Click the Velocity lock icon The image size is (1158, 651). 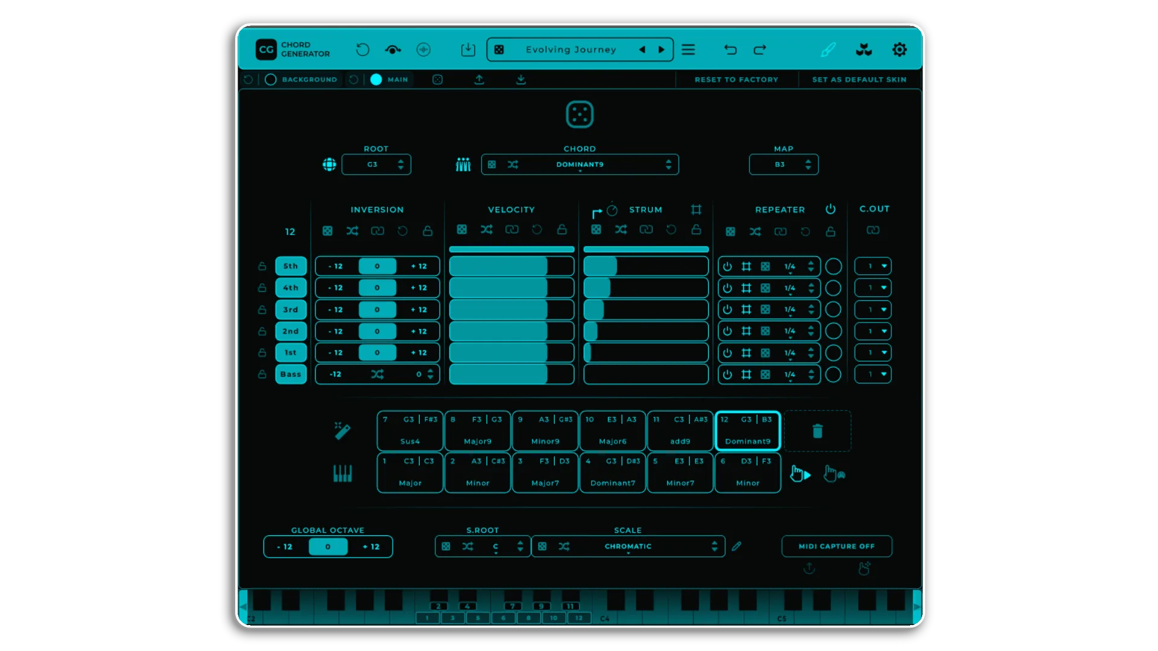tap(562, 229)
